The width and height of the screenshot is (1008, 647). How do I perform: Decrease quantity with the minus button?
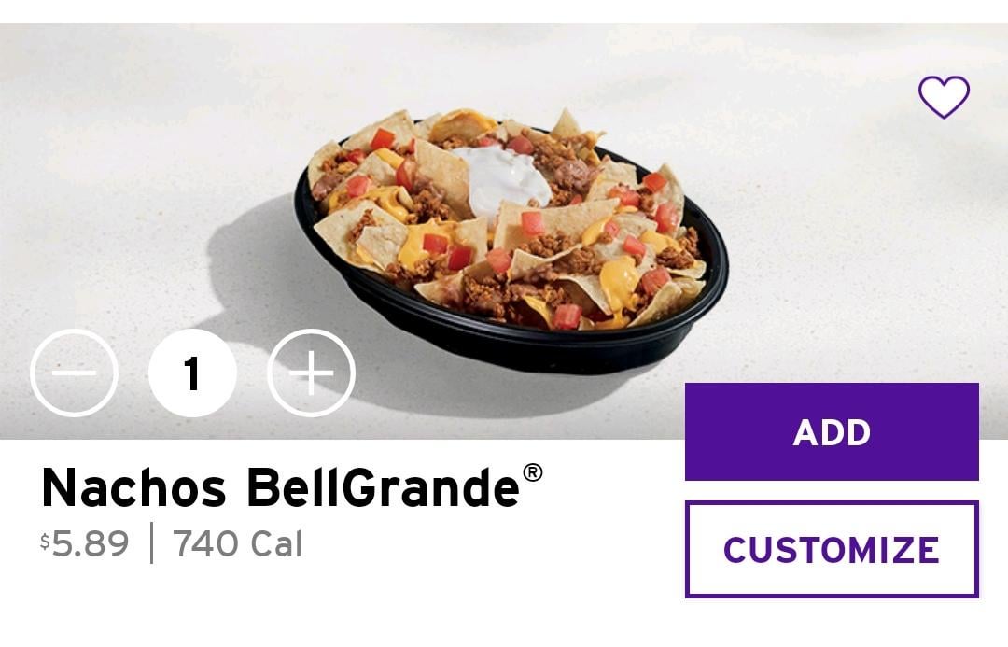[x=74, y=373]
